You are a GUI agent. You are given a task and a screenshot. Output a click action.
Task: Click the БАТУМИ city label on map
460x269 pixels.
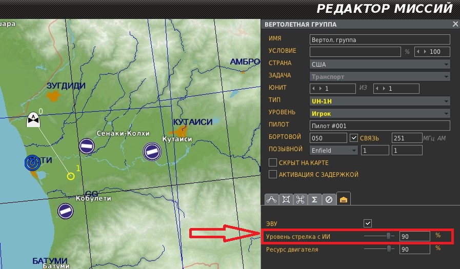[50, 260]
